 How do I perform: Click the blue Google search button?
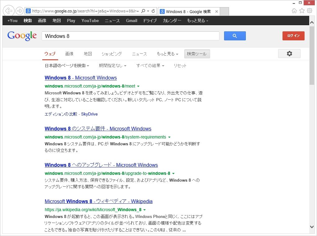click(235, 36)
